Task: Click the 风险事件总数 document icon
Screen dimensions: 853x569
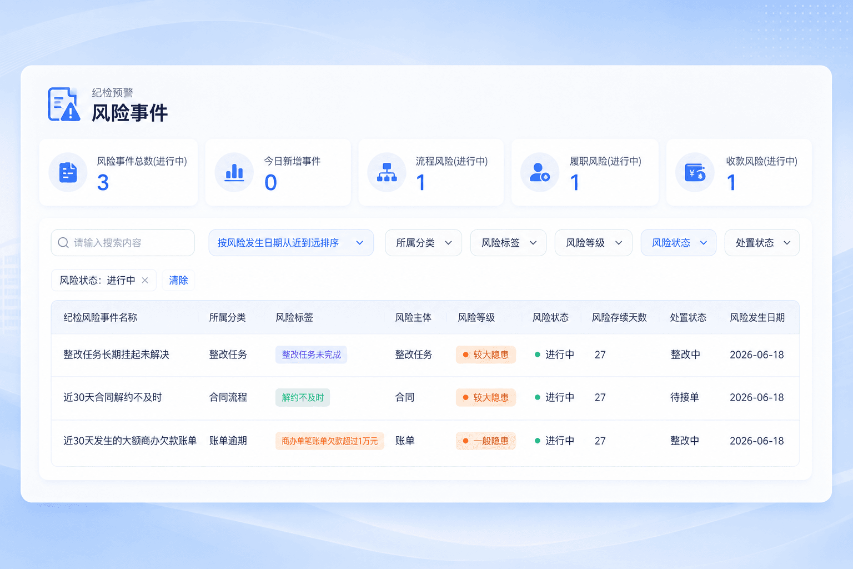Action: (x=68, y=172)
